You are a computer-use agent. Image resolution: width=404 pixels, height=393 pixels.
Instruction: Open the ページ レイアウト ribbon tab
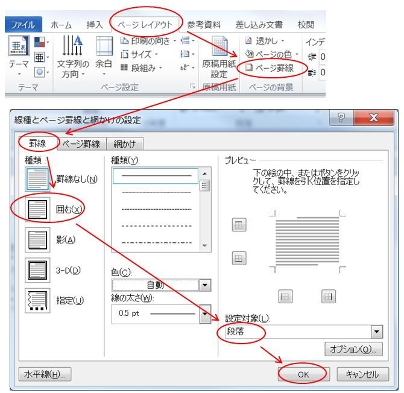(x=146, y=25)
